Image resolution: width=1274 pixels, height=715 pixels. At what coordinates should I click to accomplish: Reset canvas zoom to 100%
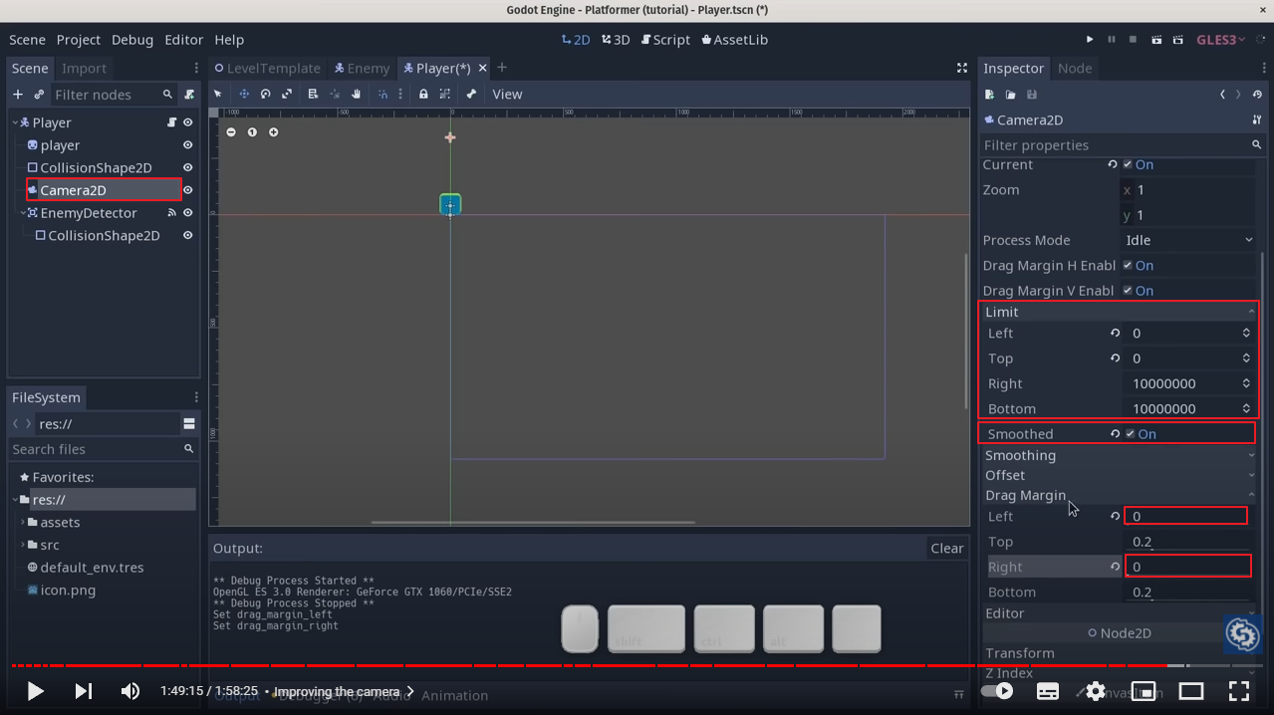coord(252,131)
